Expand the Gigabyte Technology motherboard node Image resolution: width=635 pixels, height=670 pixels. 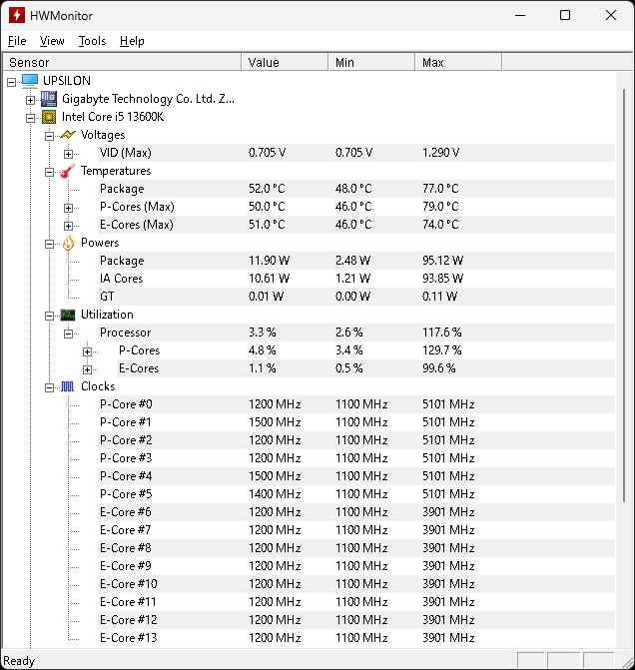[x=30, y=100]
